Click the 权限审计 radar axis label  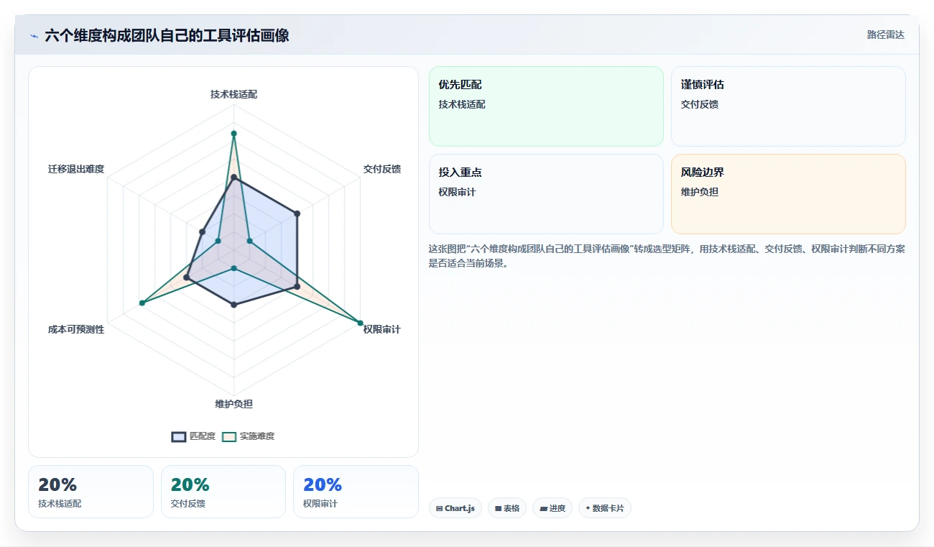coord(382,329)
